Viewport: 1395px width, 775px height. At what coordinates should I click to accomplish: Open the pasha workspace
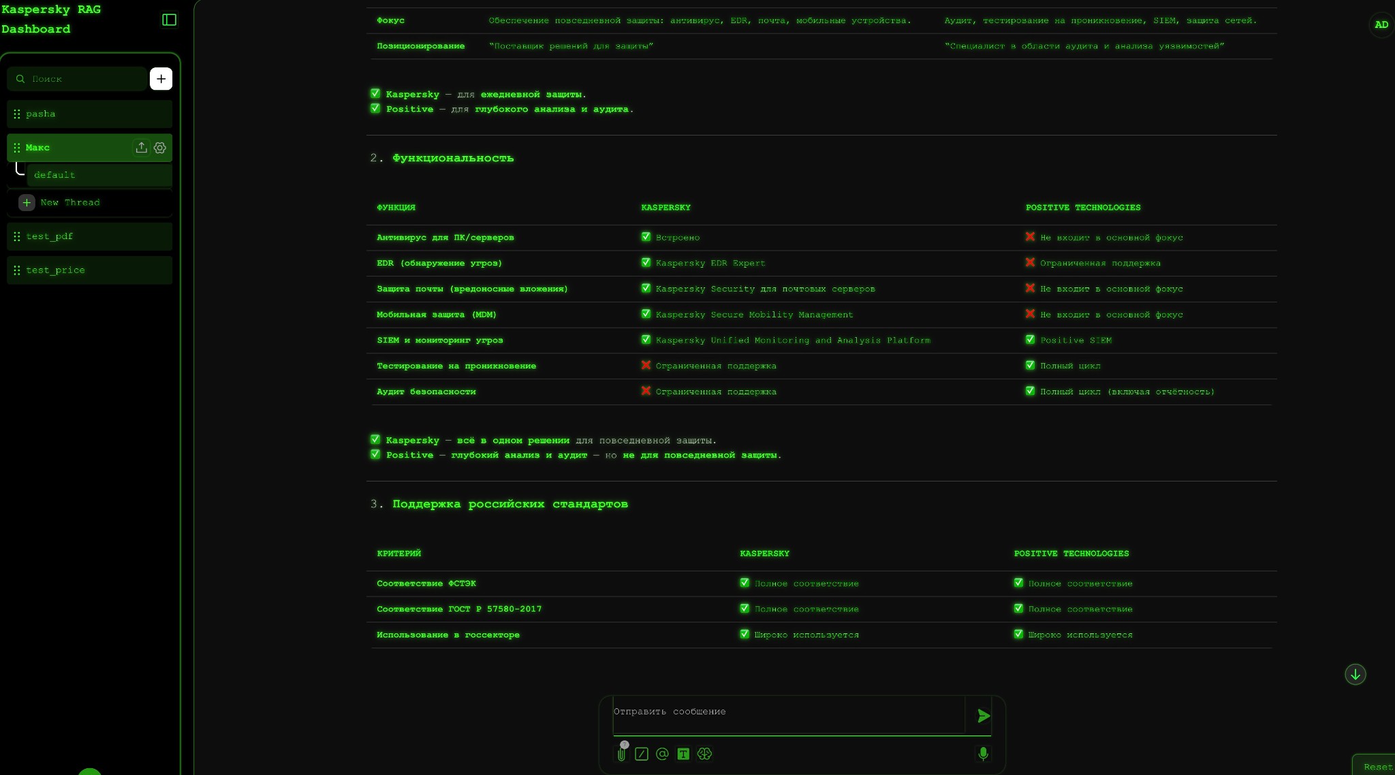(89, 114)
